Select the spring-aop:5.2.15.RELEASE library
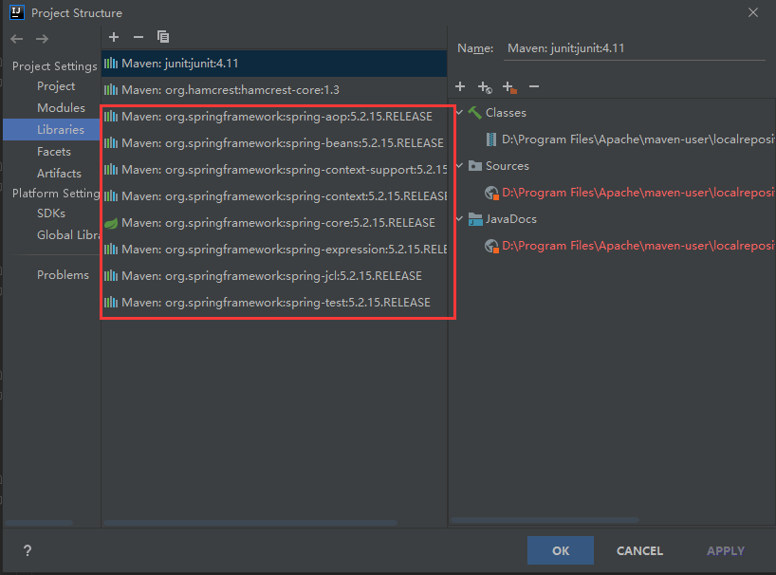The image size is (776, 575). (x=274, y=117)
